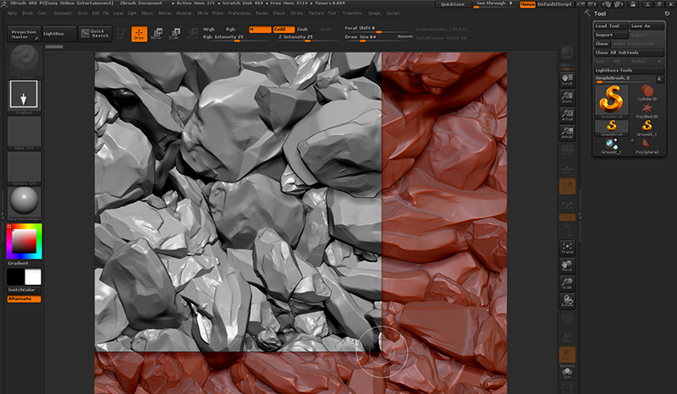Open the Alpha menu

[12, 14]
